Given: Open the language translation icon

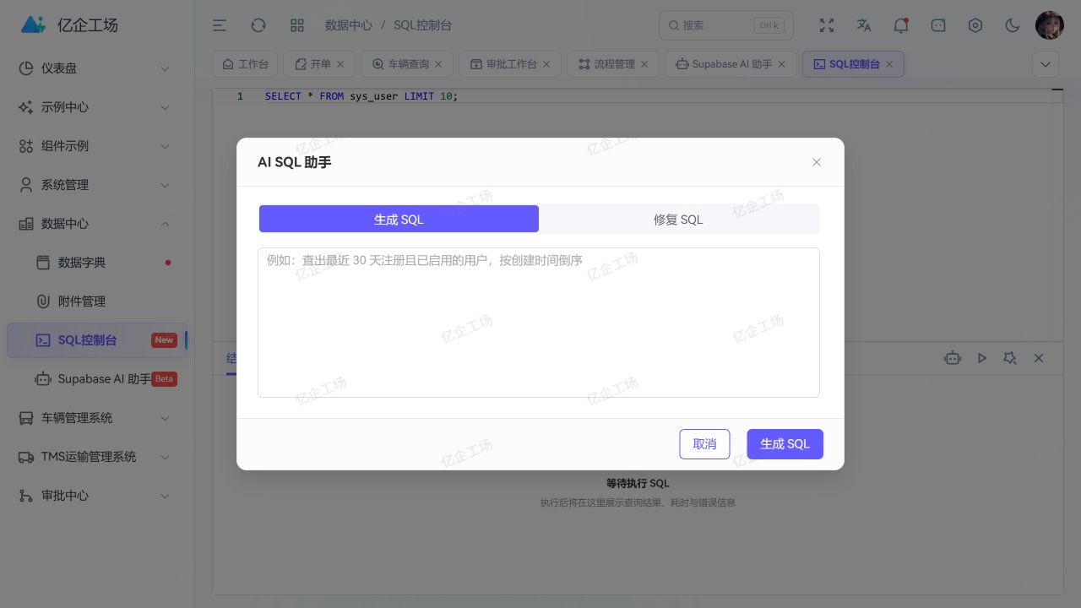Looking at the screenshot, I should (x=864, y=25).
